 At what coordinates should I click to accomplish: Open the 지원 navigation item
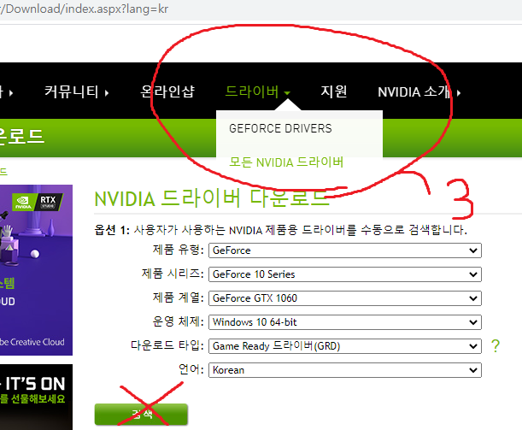coord(333,91)
